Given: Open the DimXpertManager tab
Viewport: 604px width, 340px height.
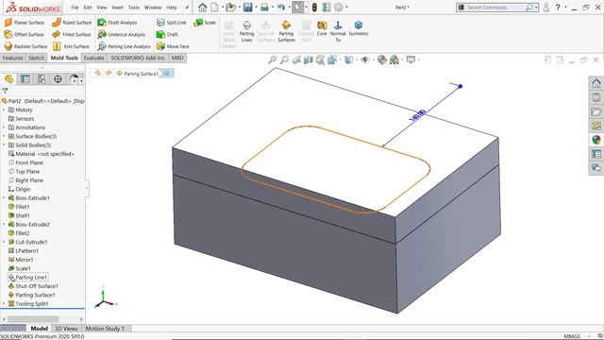Looking at the screenshot, I should [58, 79].
